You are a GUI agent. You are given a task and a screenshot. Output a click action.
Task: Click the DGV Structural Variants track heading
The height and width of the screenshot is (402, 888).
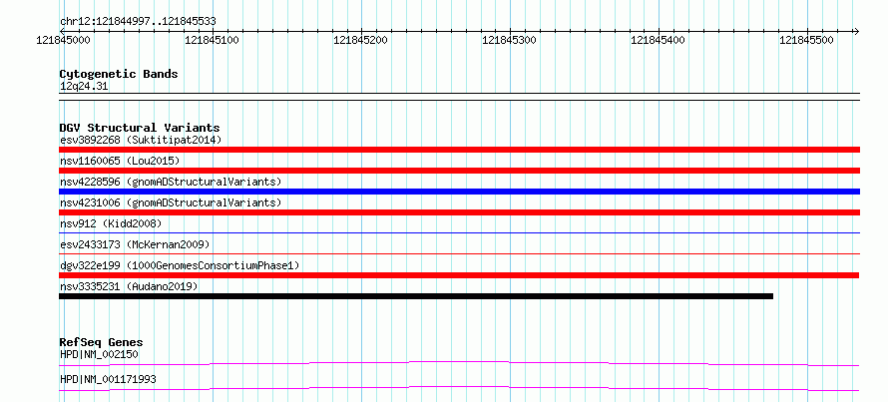click(140, 128)
